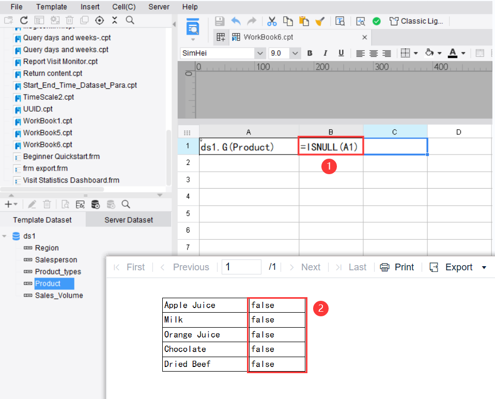Open the template search icon in toolbar
Screen dimensions: 495x399
tap(130, 21)
